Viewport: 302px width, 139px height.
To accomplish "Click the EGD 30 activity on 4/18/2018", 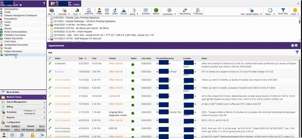I will [x=113, y=129].
